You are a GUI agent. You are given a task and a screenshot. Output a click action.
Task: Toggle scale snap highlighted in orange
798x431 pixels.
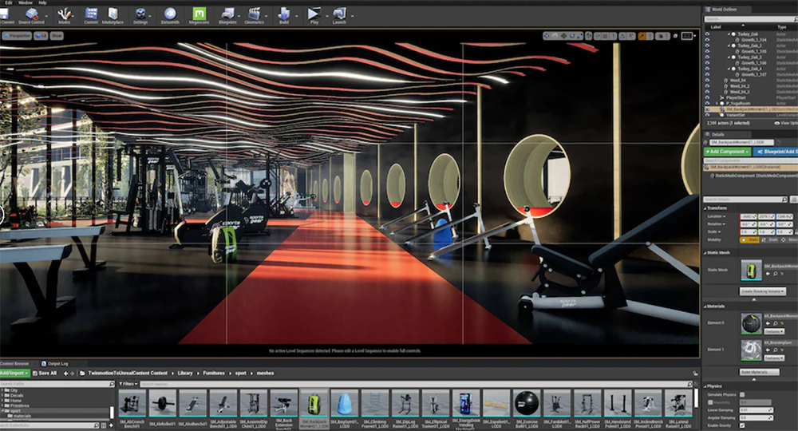tap(642, 36)
